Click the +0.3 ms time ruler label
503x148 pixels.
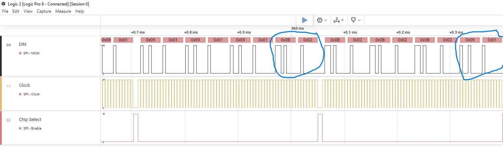(x=456, y=32)
